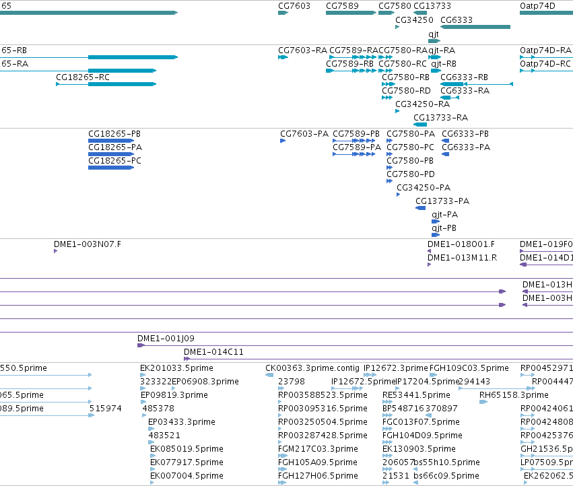Click EST CK00363.3prime.contig

coord(312,368)
